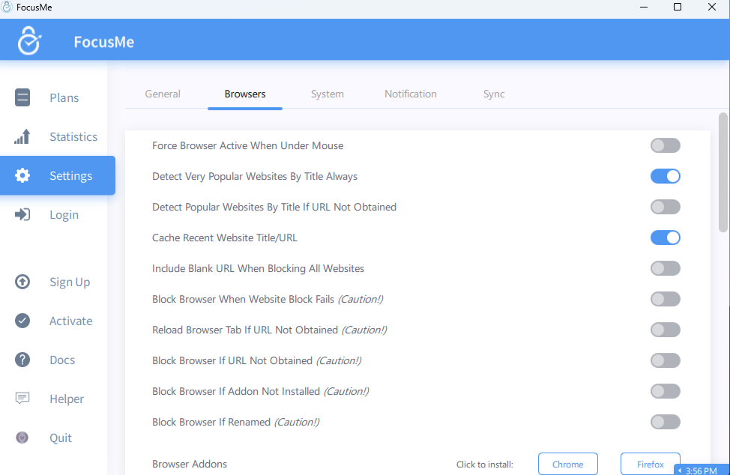The height and width of the screenshot is (475, 730).
Task: Turn off Cache Recent Website Title/URL
Action: tap(665, 237)
